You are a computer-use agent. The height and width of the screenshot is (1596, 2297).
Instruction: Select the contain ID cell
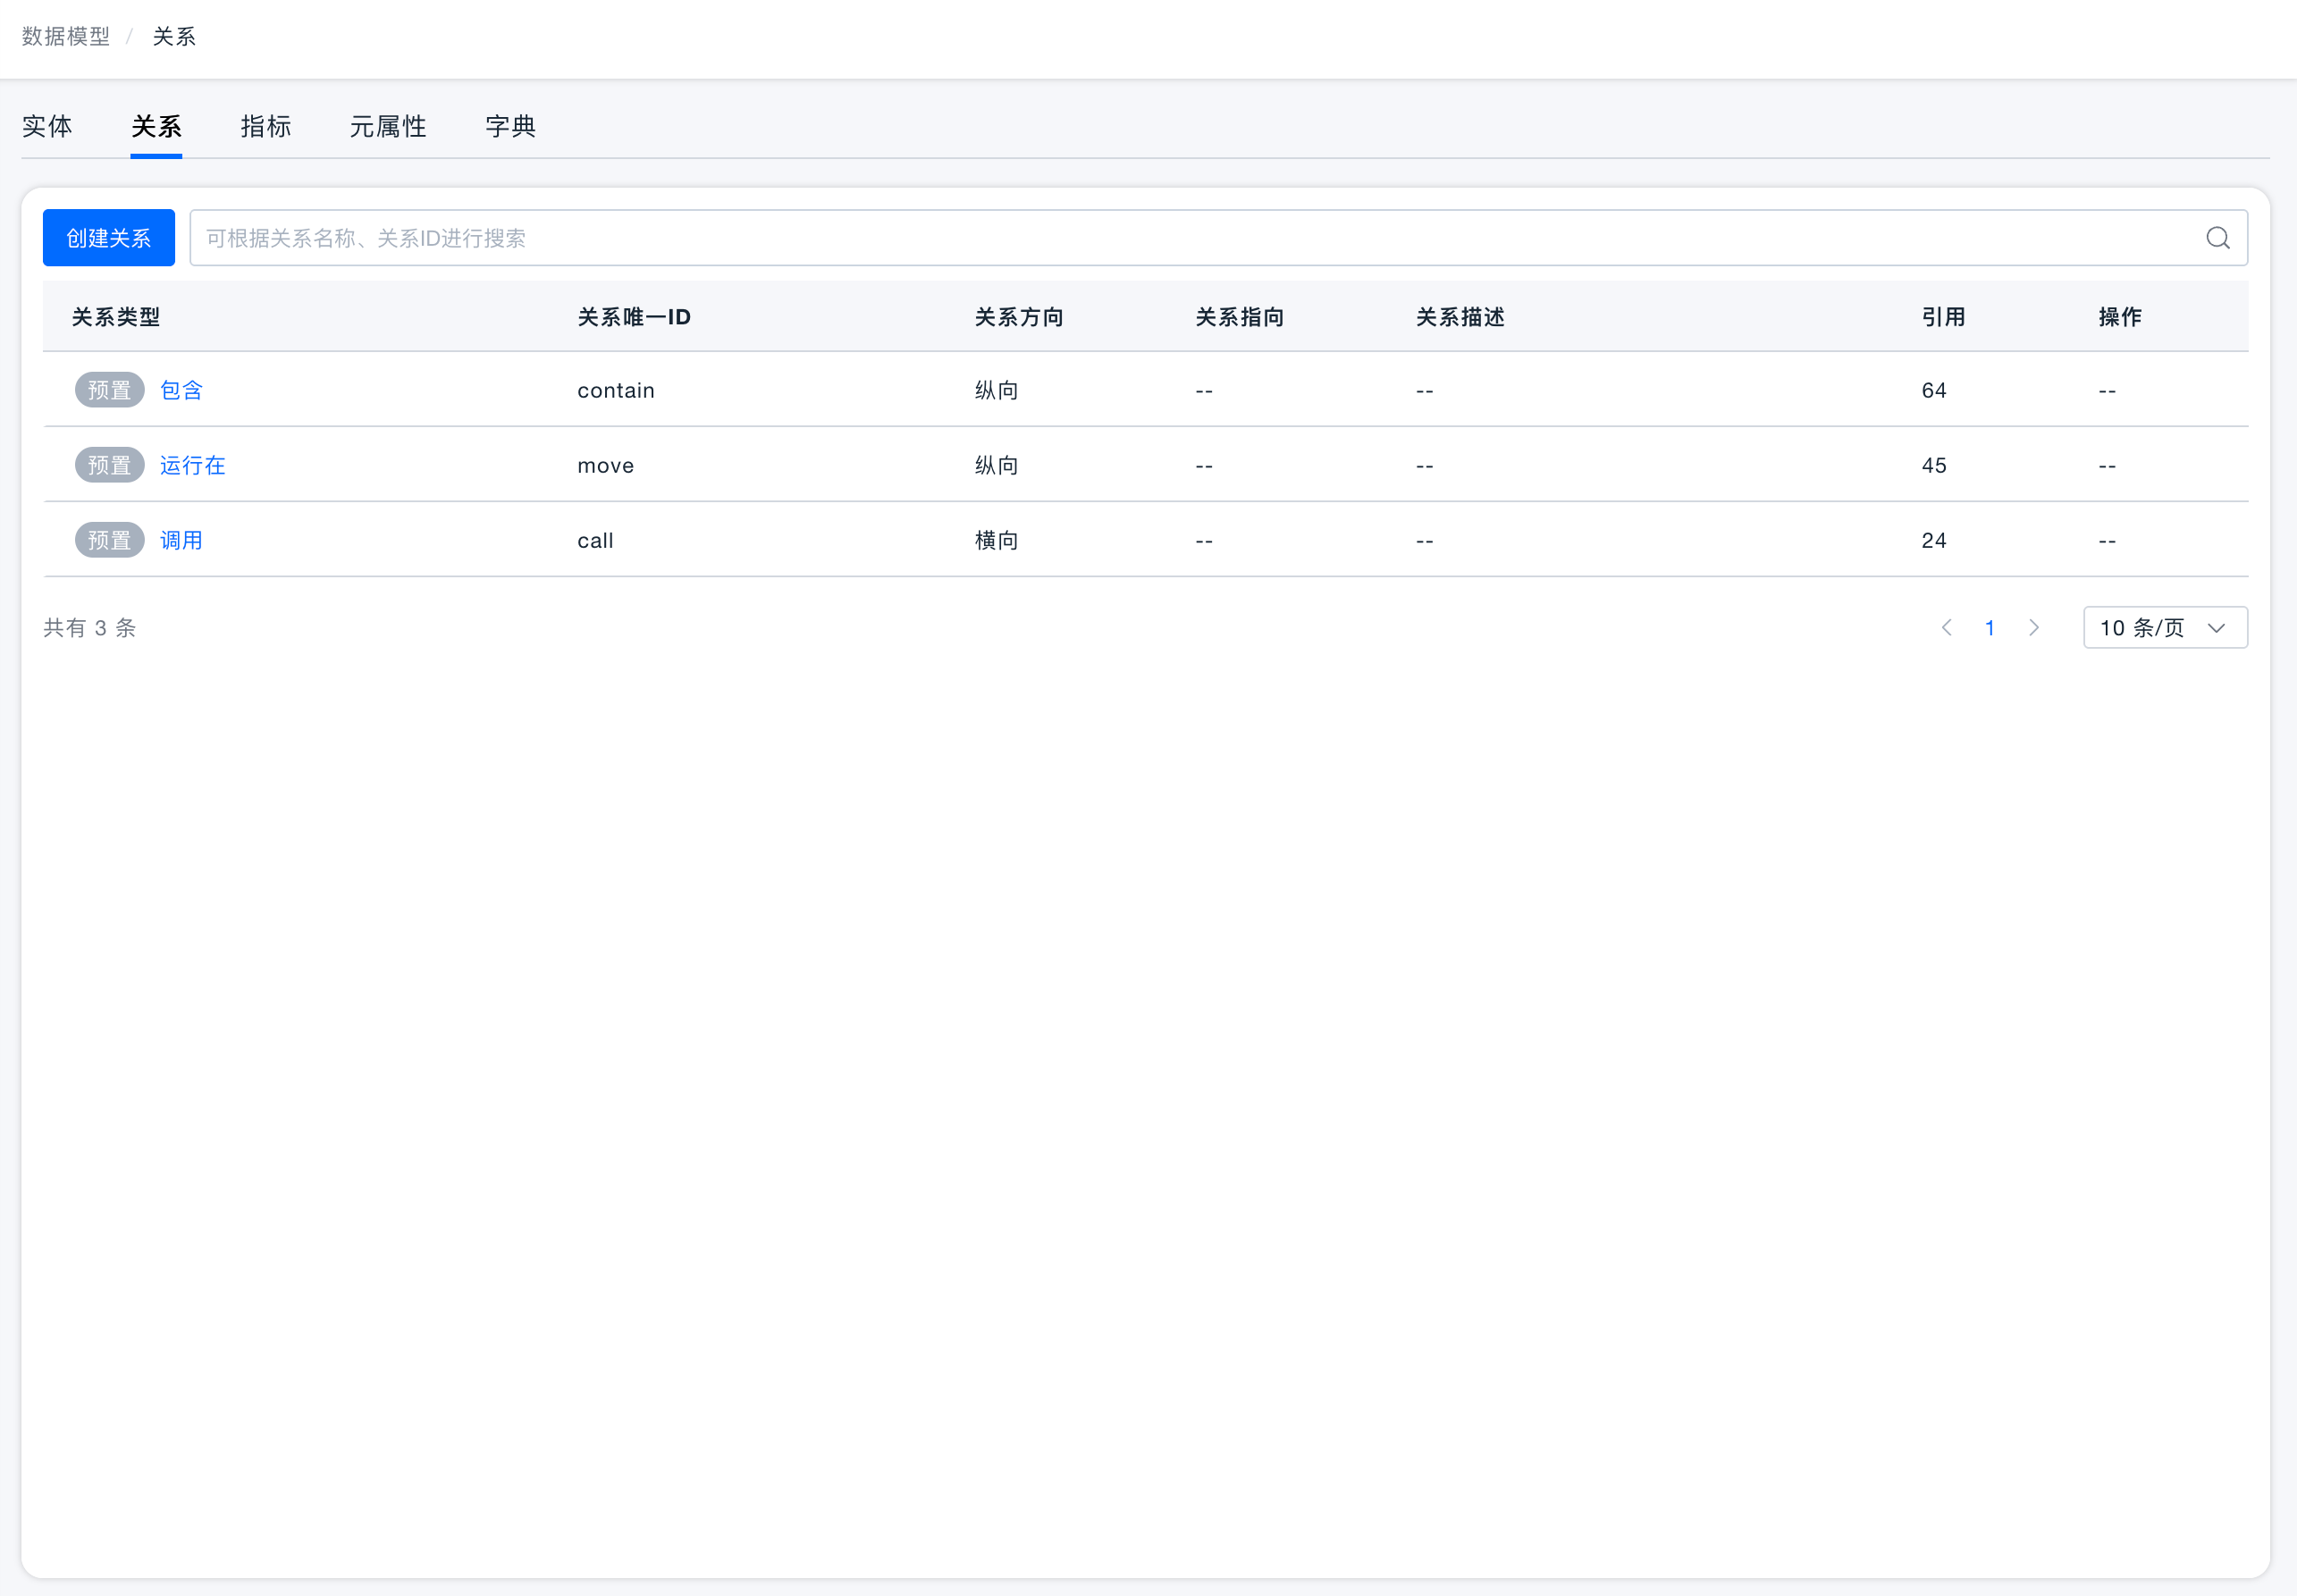click(616, 390)
